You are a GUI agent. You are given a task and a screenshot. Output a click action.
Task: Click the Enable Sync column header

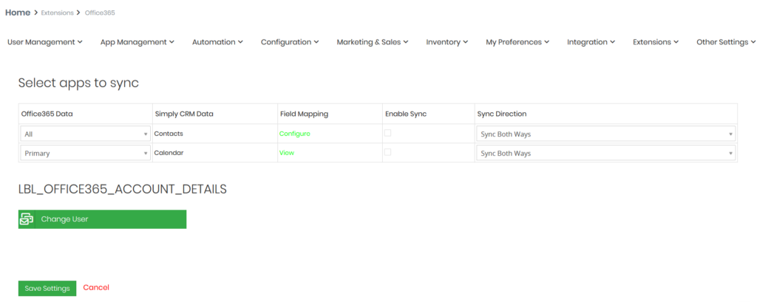click(406, 114)
